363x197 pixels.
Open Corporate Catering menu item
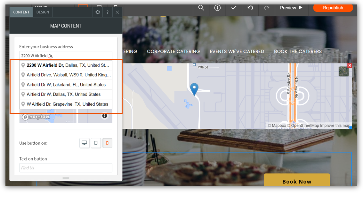173,51
